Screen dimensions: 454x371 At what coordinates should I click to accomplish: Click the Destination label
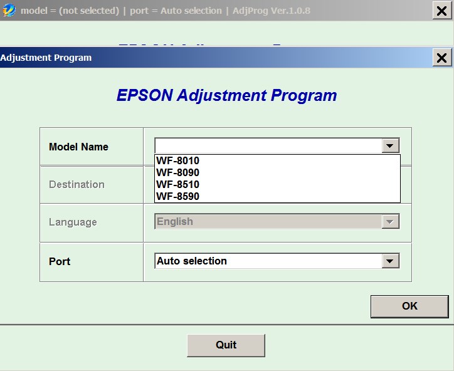click(77, 184)
